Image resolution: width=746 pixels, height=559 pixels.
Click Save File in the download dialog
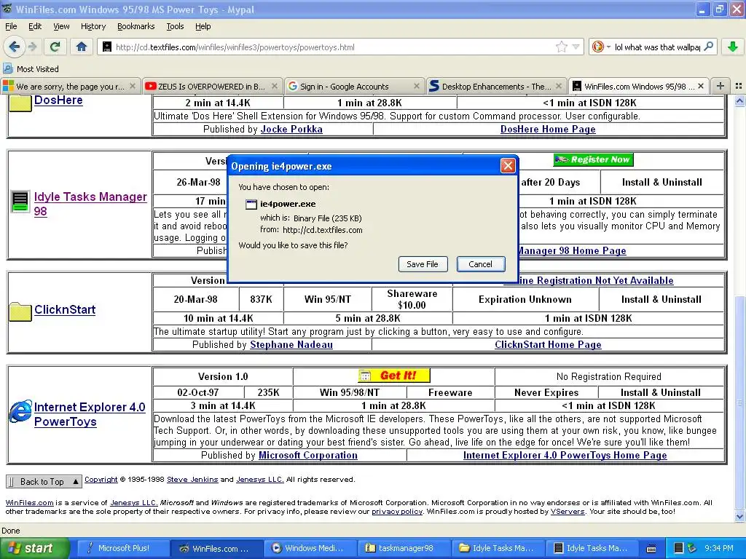pyautogui.click(x=423, y=264)
